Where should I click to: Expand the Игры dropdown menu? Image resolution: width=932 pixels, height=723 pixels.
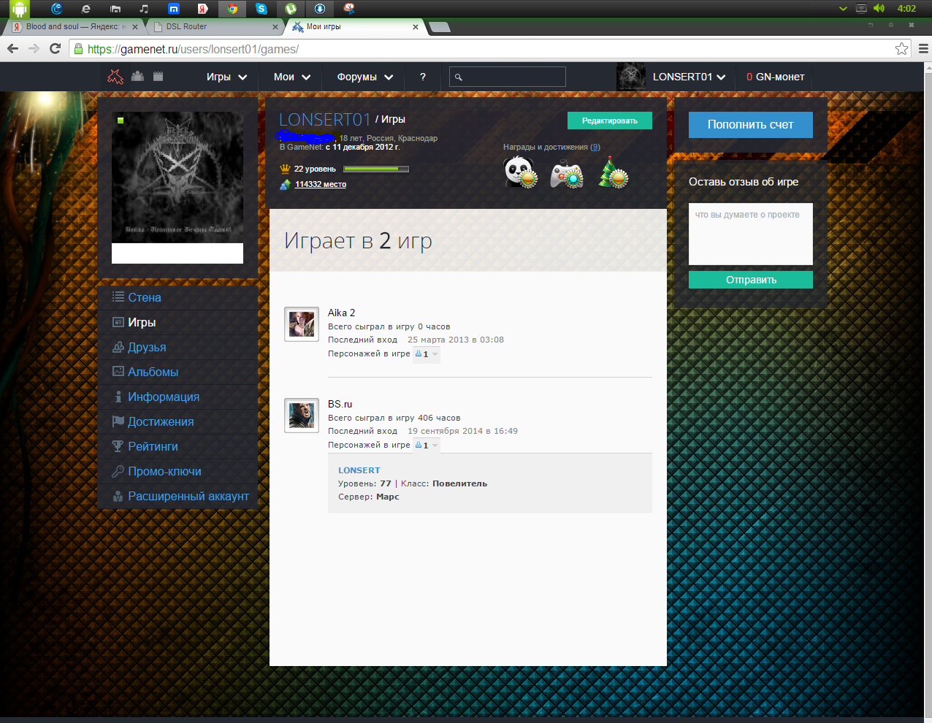[226, 77]
